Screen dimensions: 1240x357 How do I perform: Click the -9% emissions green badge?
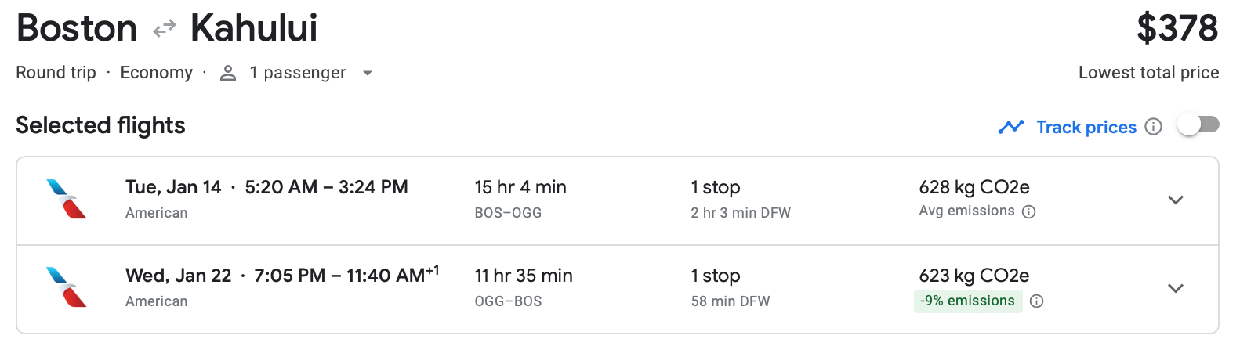tap(967, 301)
